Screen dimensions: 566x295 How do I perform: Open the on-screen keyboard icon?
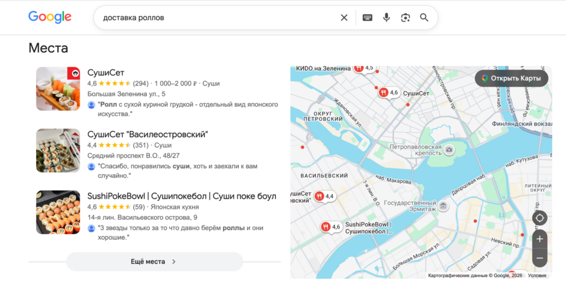coord(368,18)
